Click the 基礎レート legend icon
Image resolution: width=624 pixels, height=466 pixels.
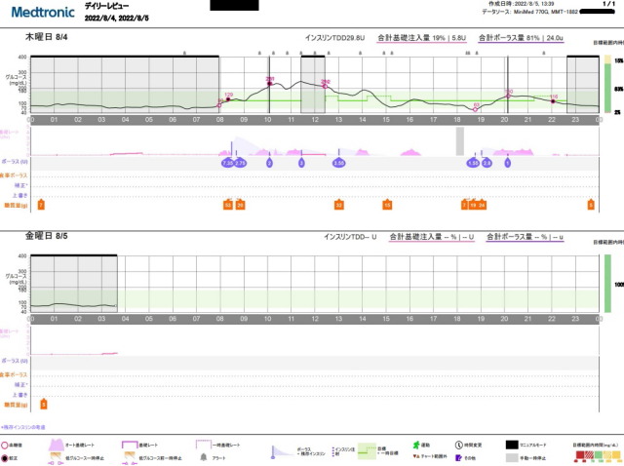[x=130, y=445]
